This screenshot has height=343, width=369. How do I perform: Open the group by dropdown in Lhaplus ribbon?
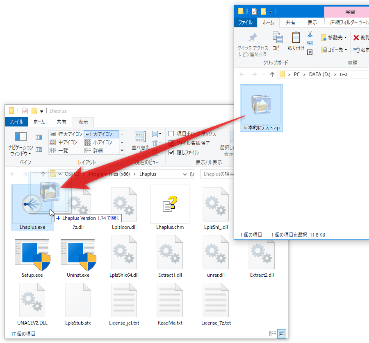coord(156,134)
